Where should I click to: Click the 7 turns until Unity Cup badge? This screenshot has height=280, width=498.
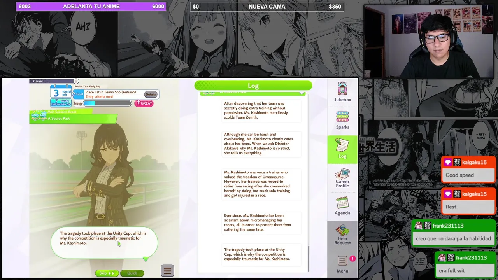[x=61, y=102]
